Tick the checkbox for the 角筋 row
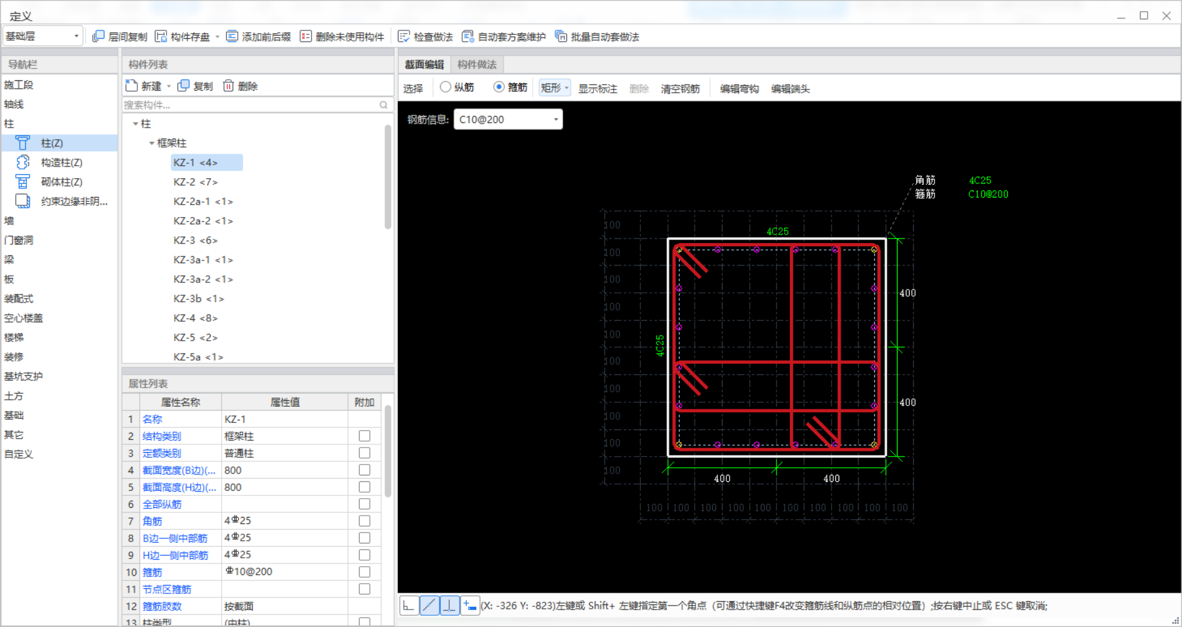 365,521
